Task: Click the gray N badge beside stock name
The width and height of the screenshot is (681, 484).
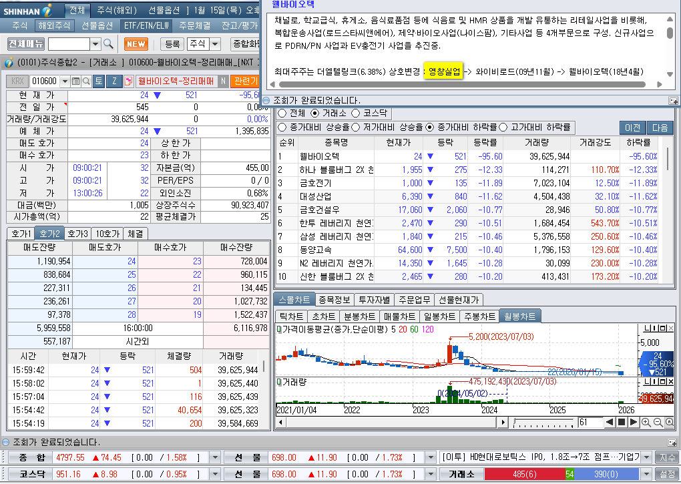Action: click(223, 81)
